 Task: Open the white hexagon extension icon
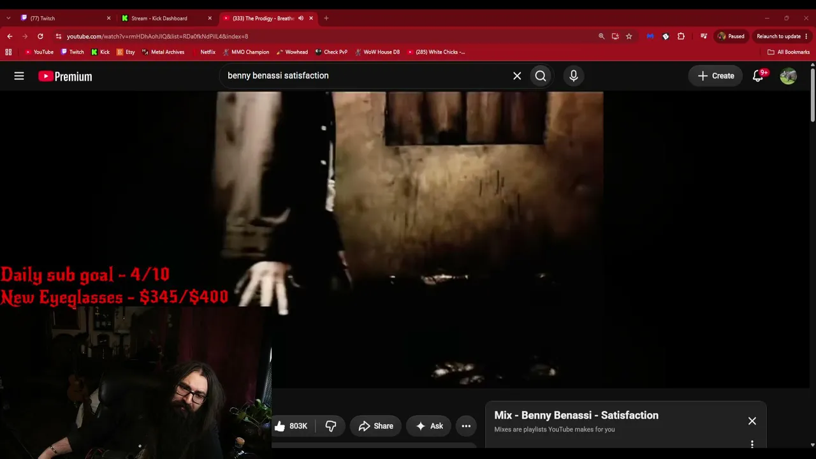click(666, 36)
